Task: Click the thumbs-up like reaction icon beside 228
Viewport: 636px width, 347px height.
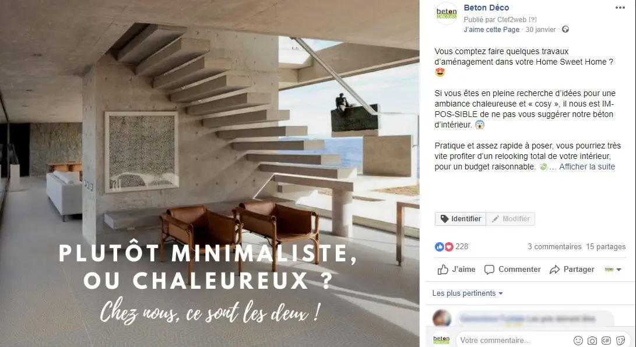Action: pyautogui.click(x=440, y=247)
